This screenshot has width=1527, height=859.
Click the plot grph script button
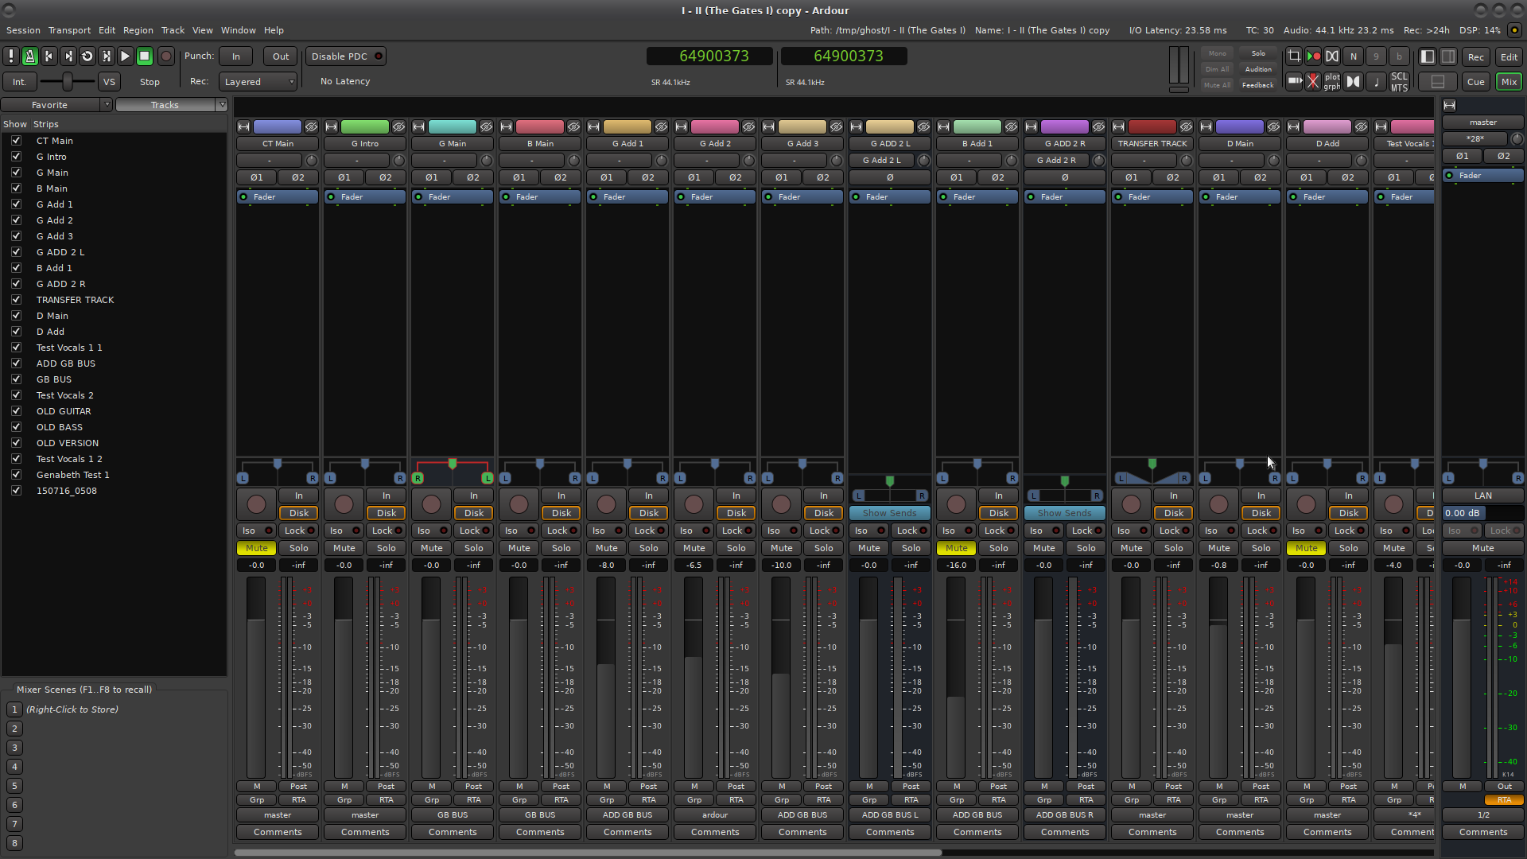1332,81
